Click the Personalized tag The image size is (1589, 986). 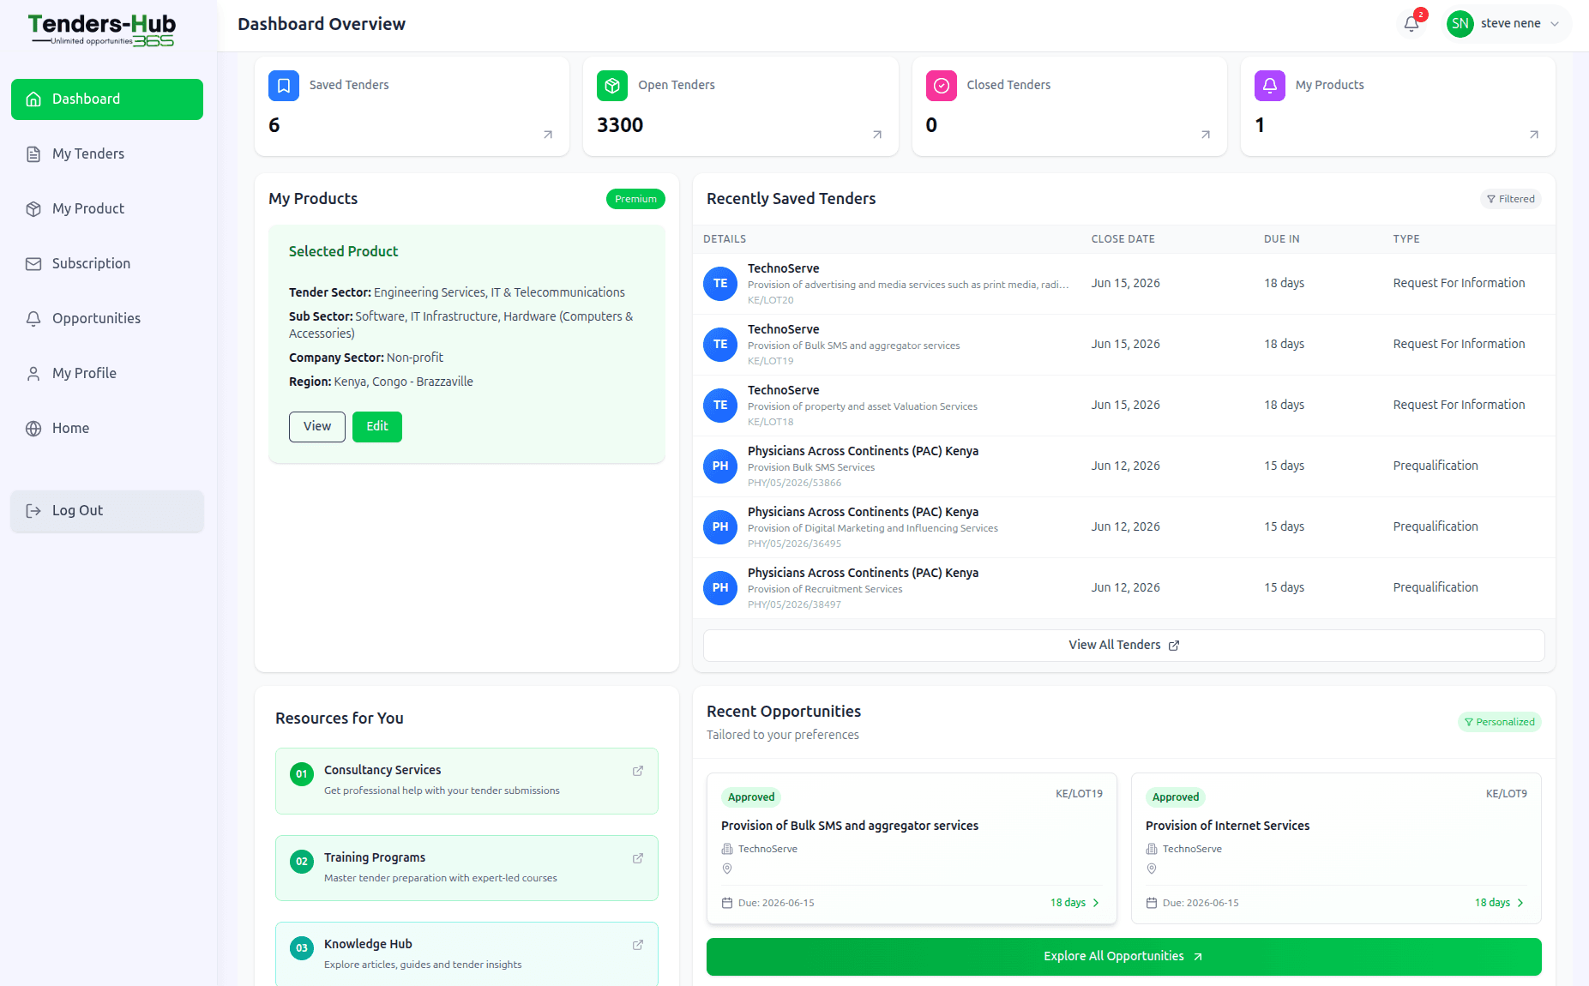[1500, 722]
